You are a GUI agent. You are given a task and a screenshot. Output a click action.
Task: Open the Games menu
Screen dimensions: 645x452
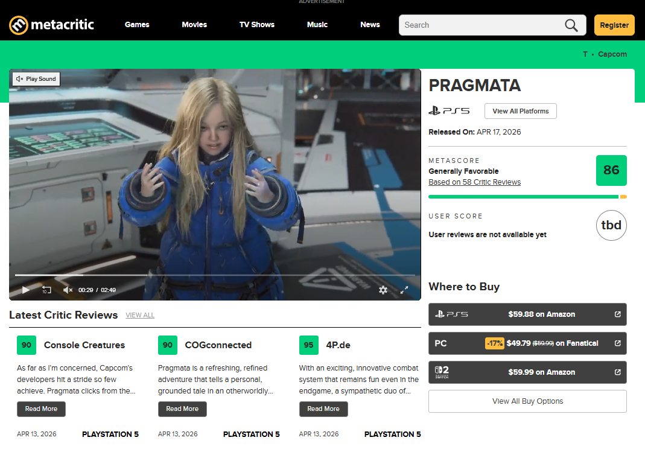(137, 25)
